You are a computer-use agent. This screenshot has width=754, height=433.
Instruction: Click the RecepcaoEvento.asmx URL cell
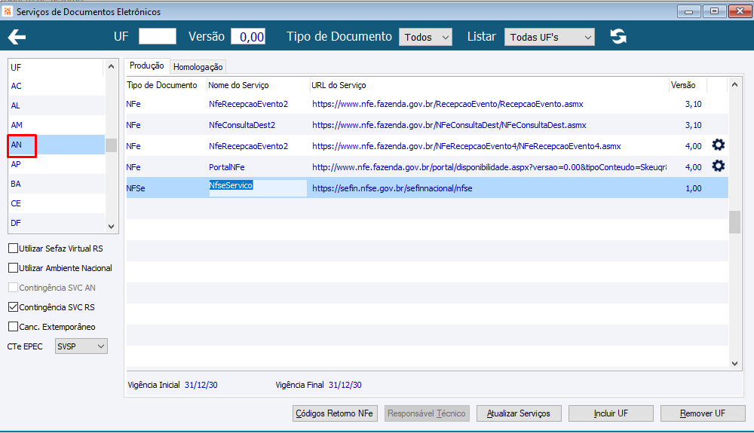(x=448, y=104)
